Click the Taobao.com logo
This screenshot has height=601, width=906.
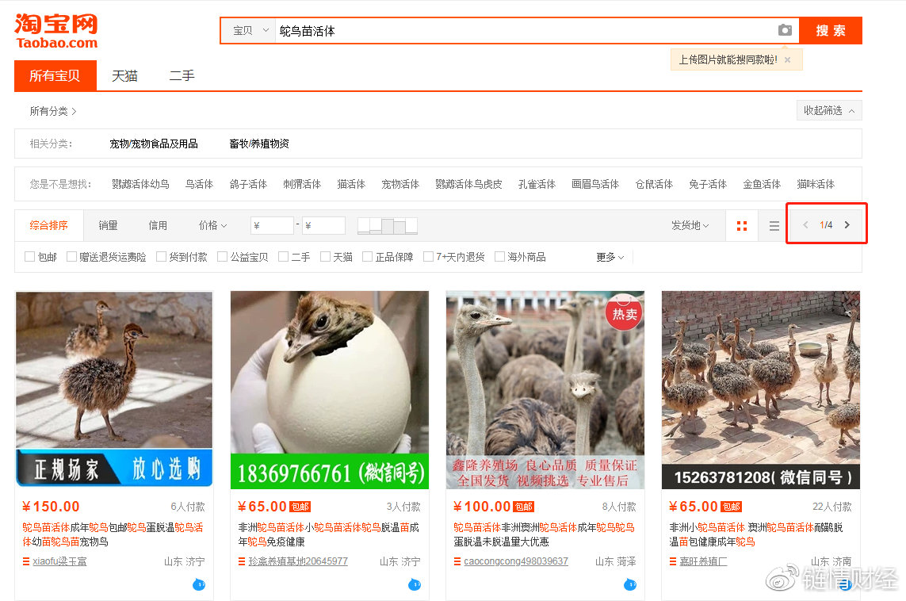55,30
